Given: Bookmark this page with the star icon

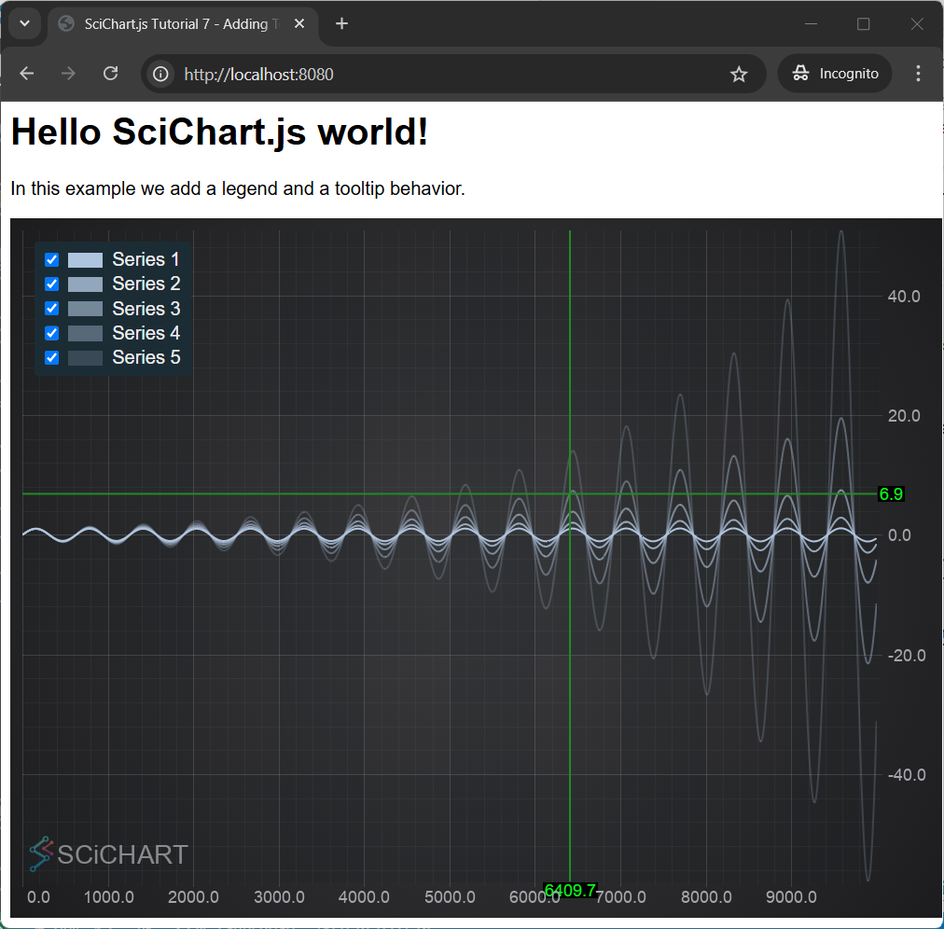Looking at the screenshot, I should click(x=739, y=74).
